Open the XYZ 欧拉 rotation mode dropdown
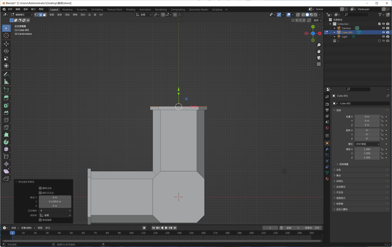 pos(367,144)
